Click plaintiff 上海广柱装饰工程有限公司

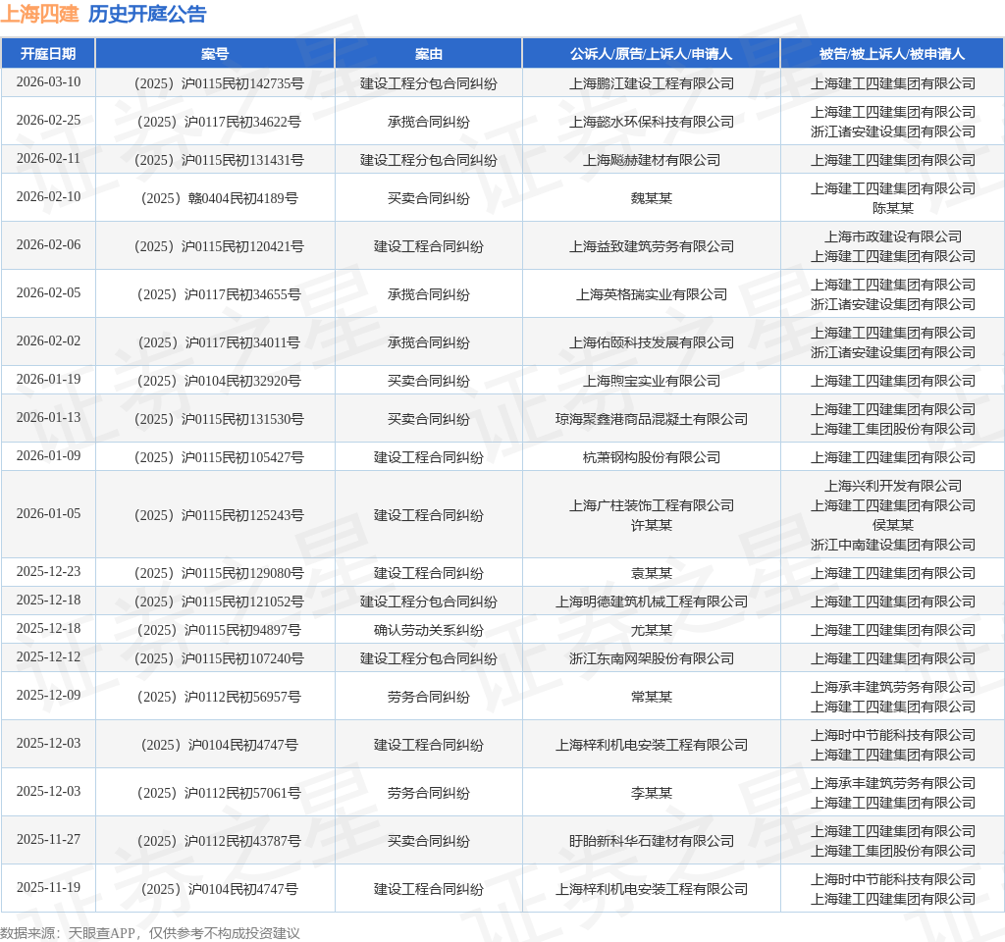click(x=652, y=505)
